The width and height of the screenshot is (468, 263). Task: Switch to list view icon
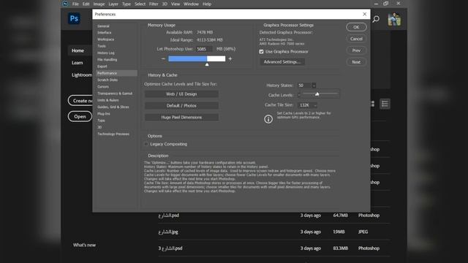point(385,104)
